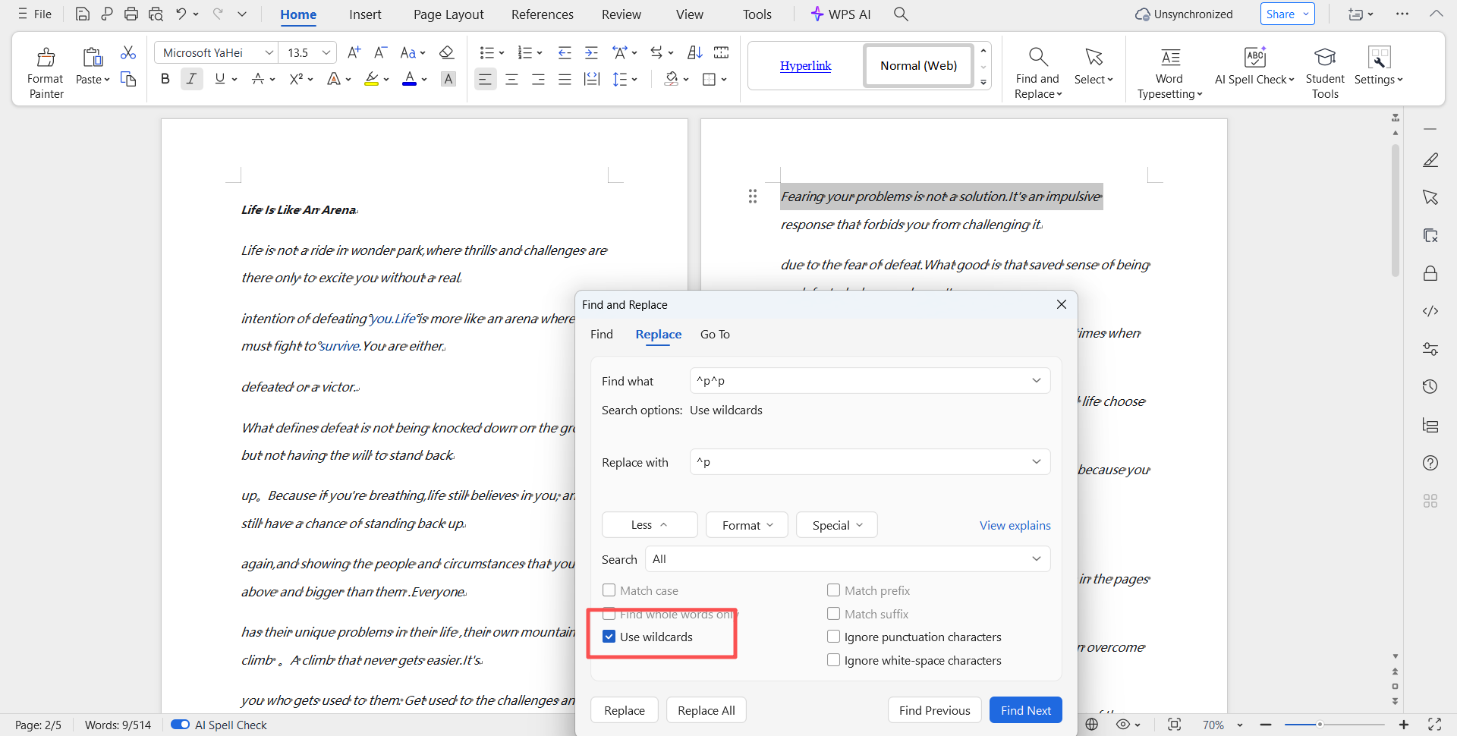Screen dimensions: 1457x736
Task: Switch to the Go To tab
Action: (x=714, y=335)
